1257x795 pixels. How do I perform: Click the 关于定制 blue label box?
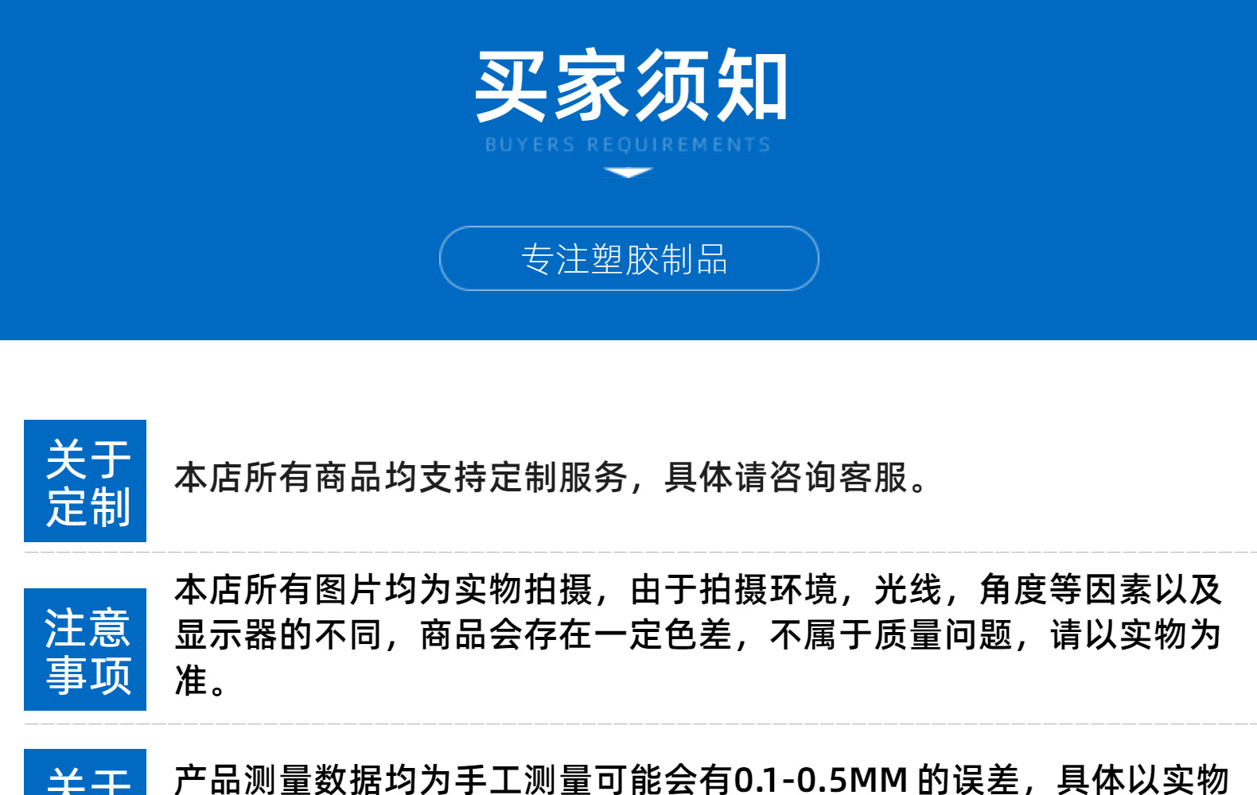pyautogui.click(x=85, y=481)
